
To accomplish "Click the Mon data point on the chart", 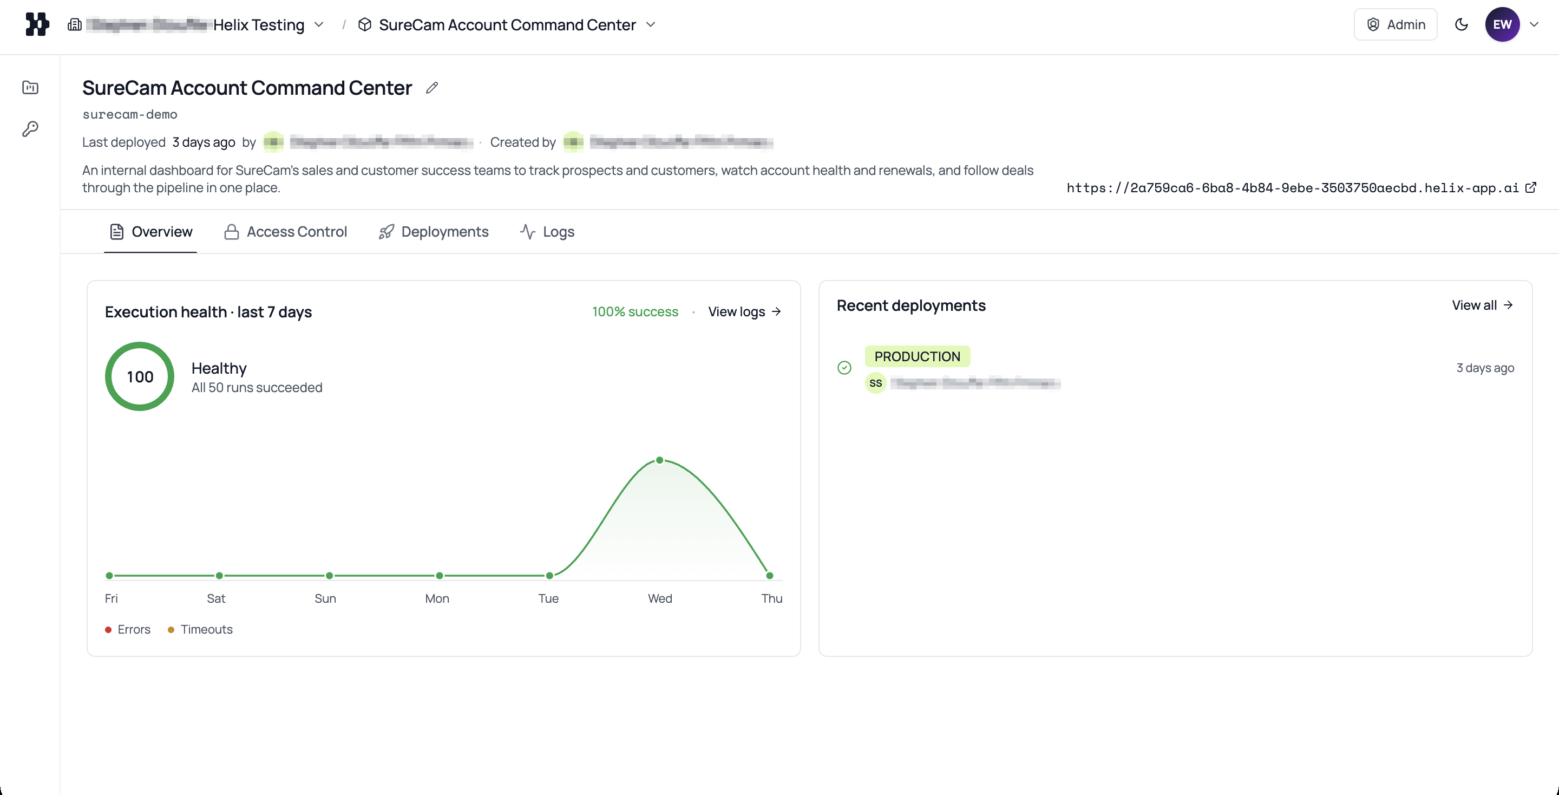I will coord(440,576).
